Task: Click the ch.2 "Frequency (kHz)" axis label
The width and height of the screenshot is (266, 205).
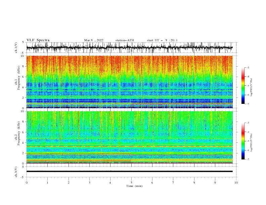Action: point(19,133)
